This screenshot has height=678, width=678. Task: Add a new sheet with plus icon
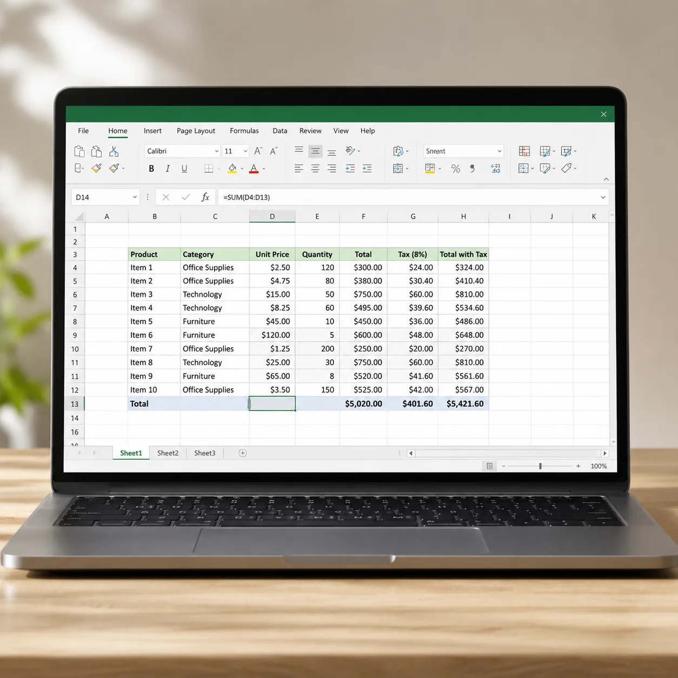pyautogui.click(x=243, y=453)
